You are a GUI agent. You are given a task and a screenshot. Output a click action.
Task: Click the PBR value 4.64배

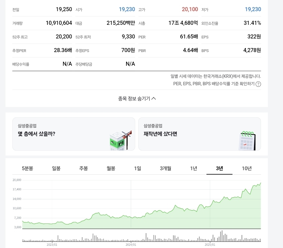pyautogui.click(x=190, y=50)
